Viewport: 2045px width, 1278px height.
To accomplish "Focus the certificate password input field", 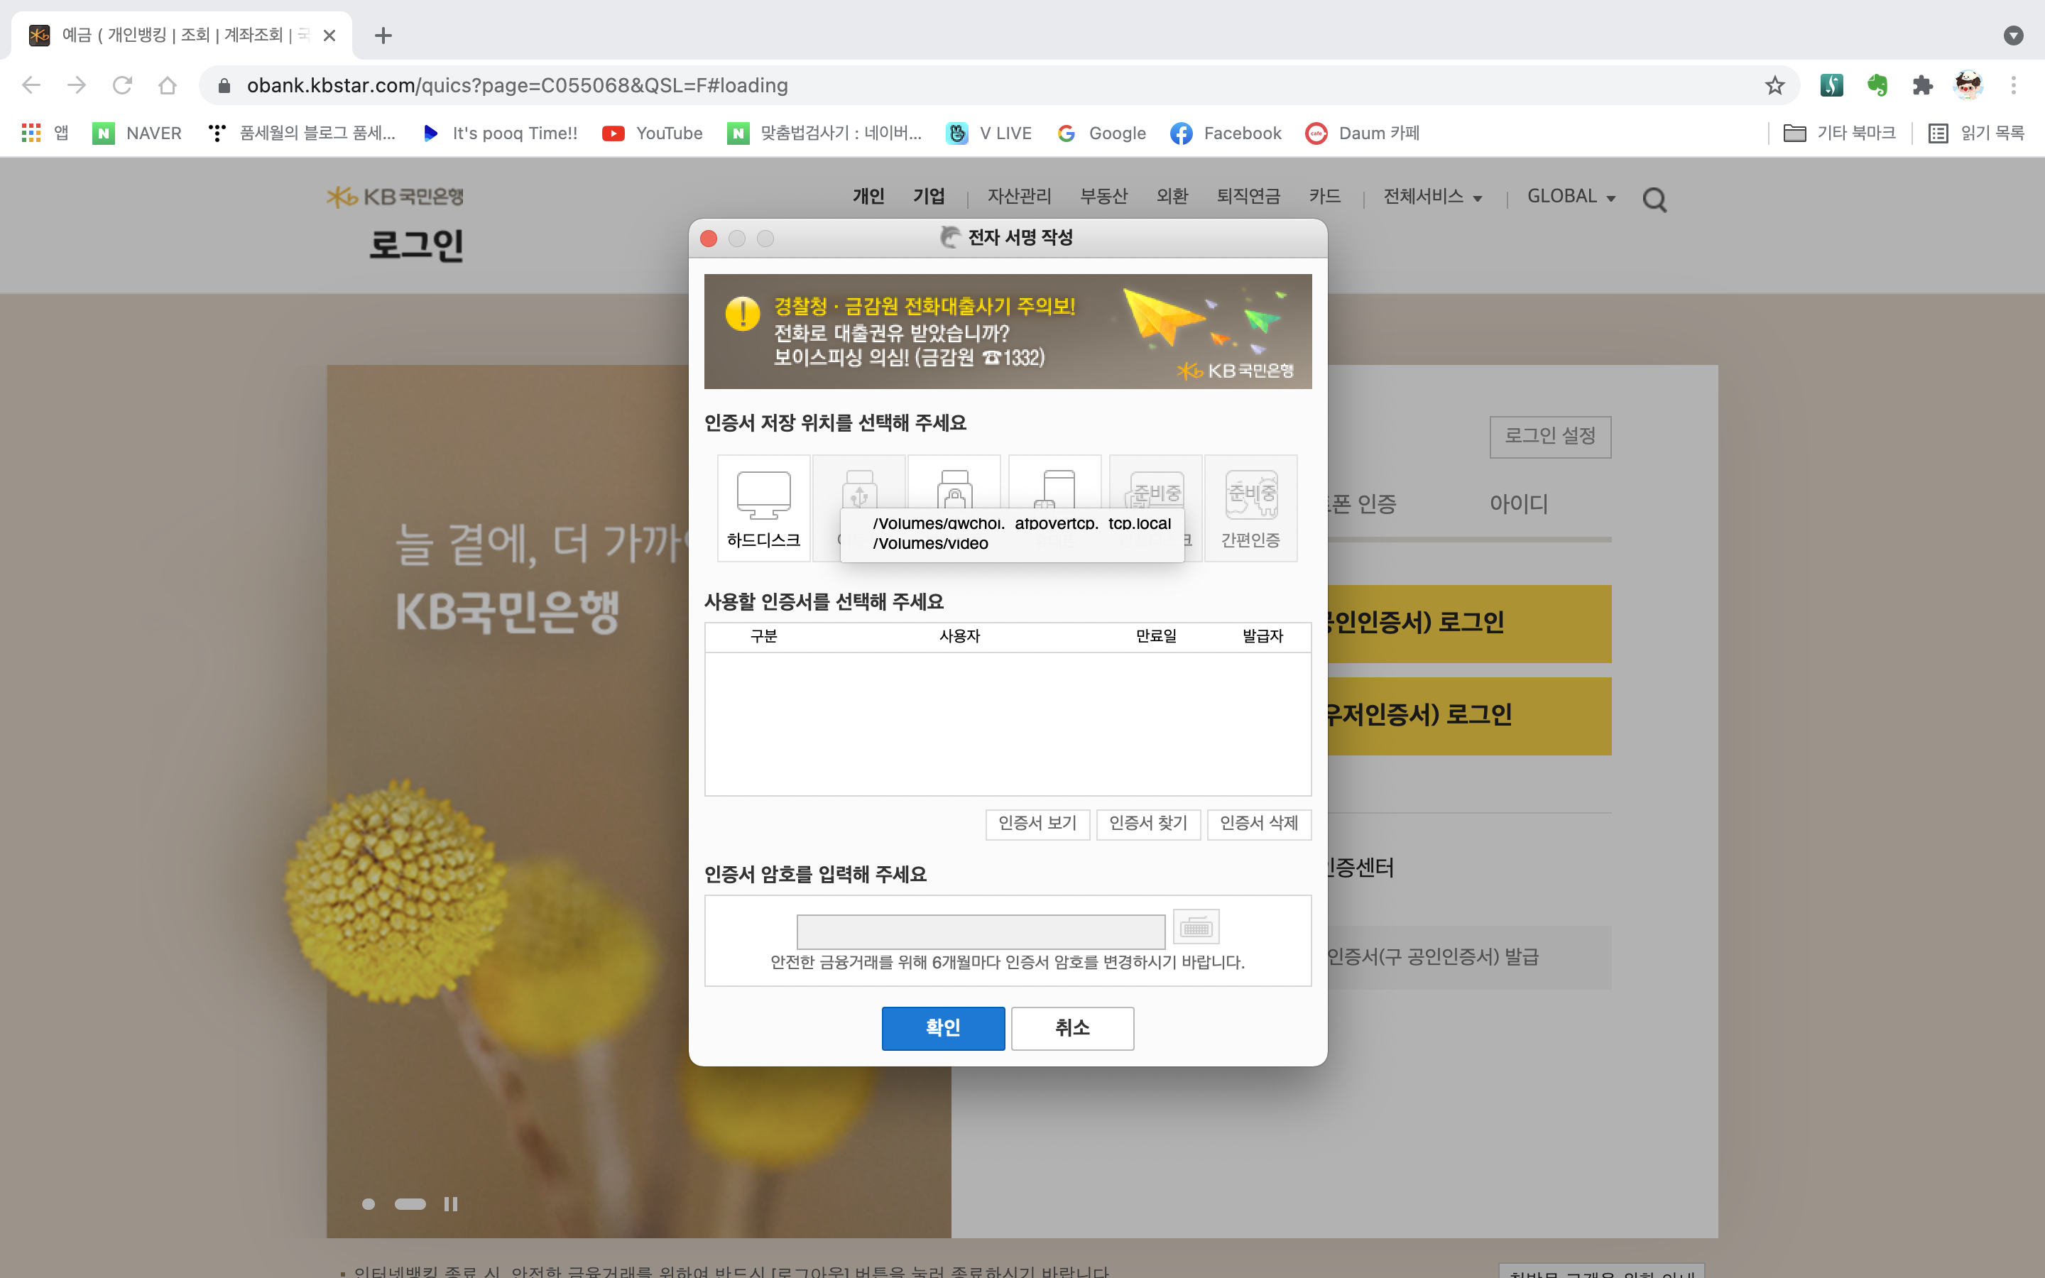I will 980,932.
